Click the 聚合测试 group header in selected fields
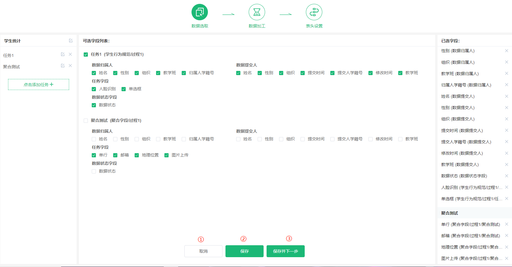This screenshot has width=512, height=267. tap(475, 213)
